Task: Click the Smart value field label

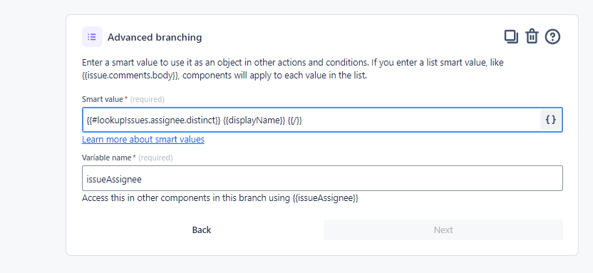Action: coord(103,100)
